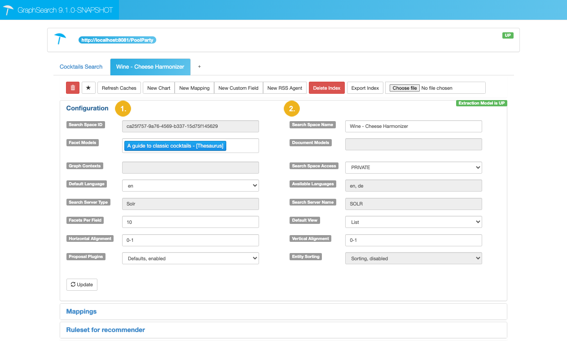The image size is (567, 341).
Task: Click the Vertical Alignment input field
Action: [413, 240]
